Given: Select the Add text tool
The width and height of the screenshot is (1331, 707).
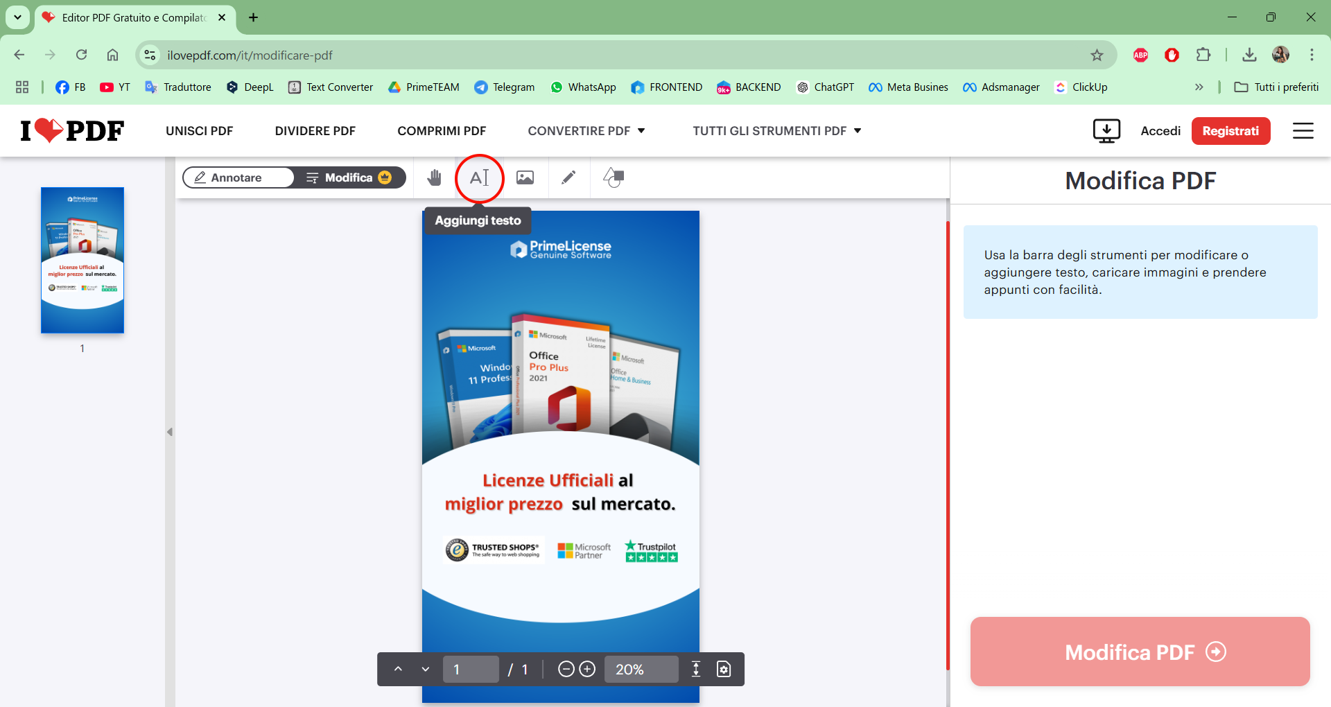Looking at the screenshot, I should [x=479, y=177].
